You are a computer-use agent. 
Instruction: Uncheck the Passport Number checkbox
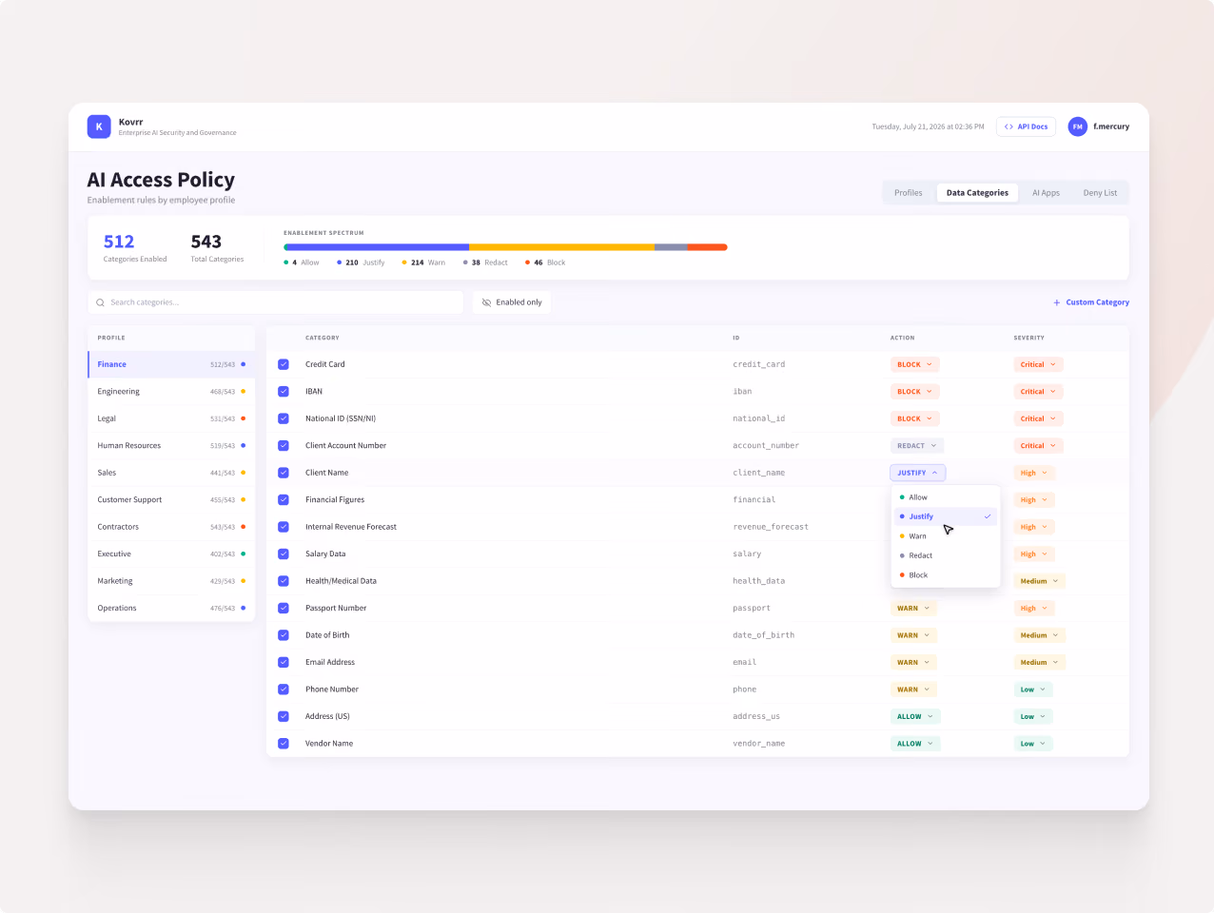[x=284, y=608]
